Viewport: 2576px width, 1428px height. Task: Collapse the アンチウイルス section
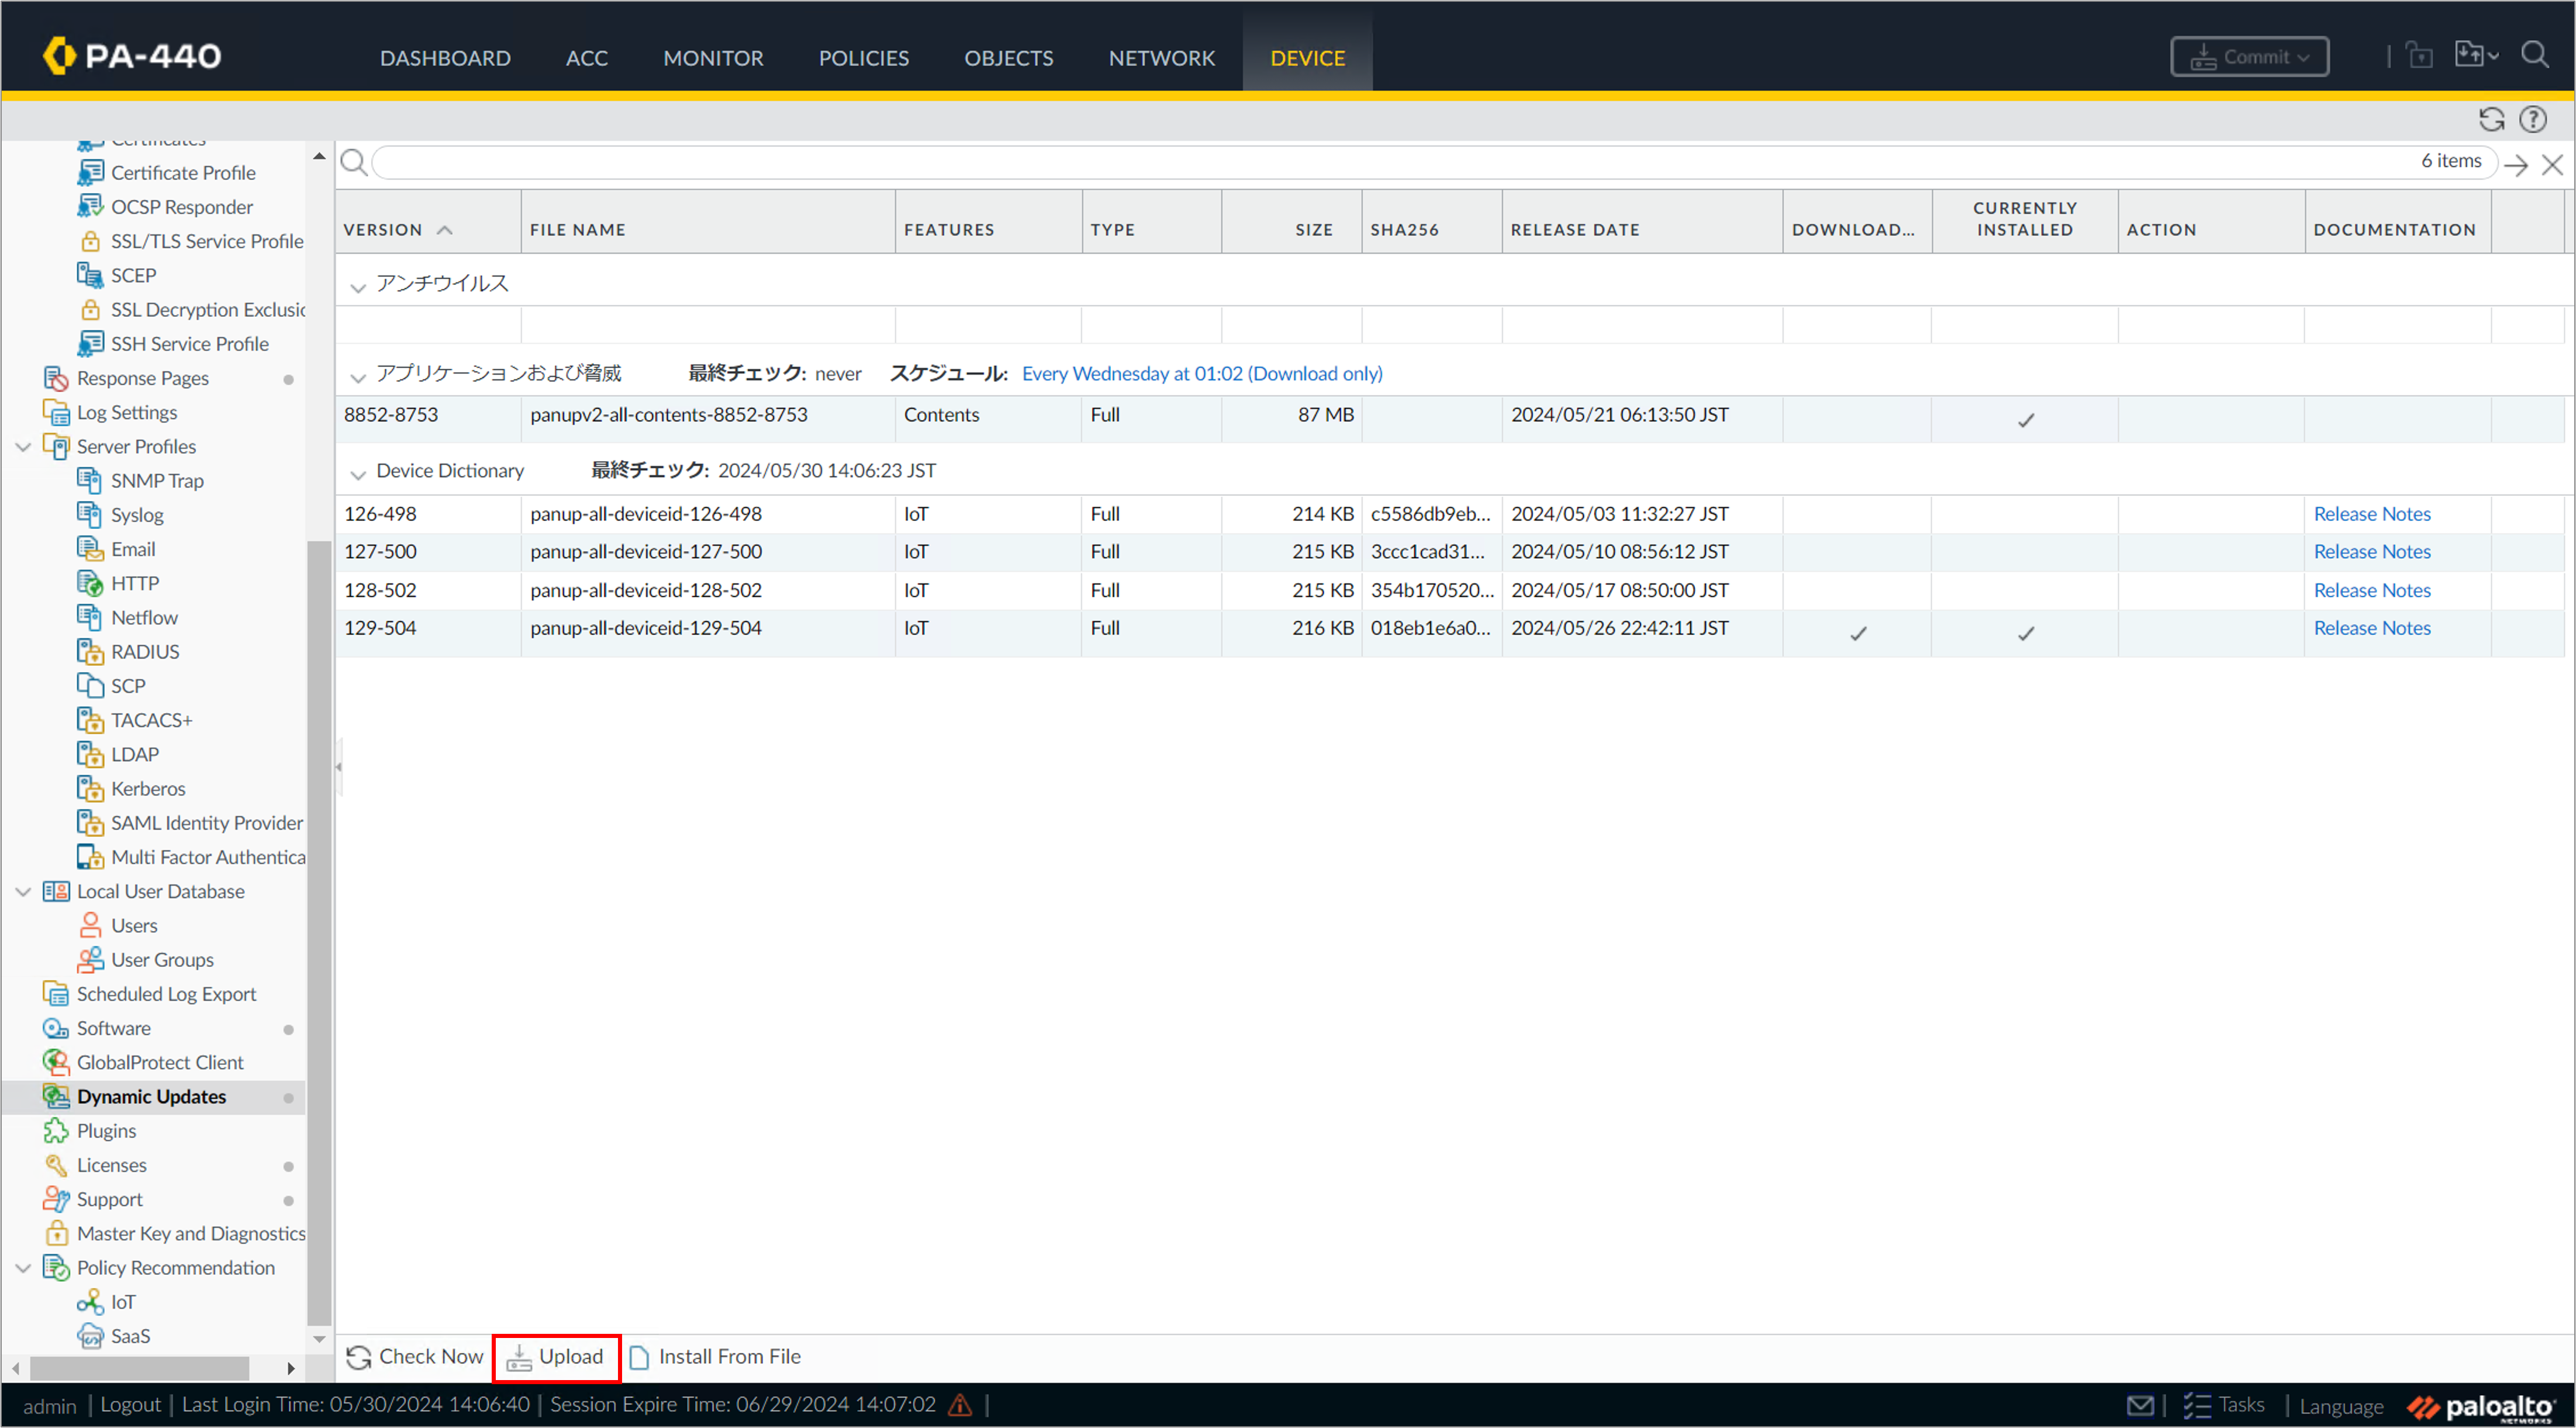358,287
